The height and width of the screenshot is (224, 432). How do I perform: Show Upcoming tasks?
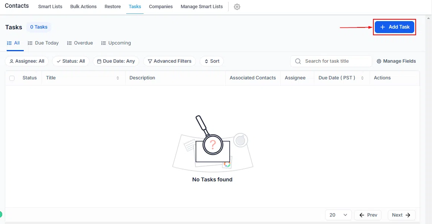tap(116, 43)
